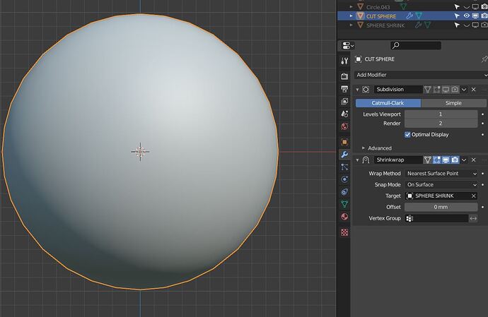Select Simple subdivision type
This screenshot has width=488, height=317.
pyautogui.click(x=453, y=103)
